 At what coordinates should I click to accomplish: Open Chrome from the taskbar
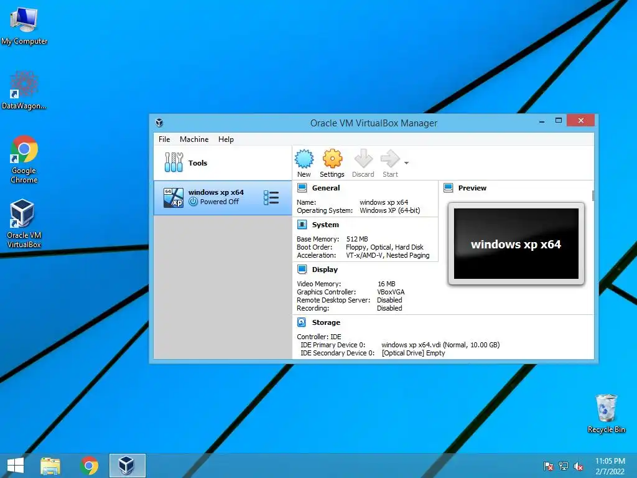click(89, 466)
